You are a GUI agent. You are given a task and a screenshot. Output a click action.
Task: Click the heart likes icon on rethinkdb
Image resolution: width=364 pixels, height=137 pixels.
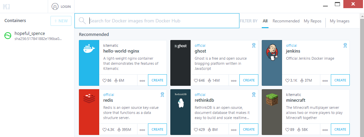196,130
